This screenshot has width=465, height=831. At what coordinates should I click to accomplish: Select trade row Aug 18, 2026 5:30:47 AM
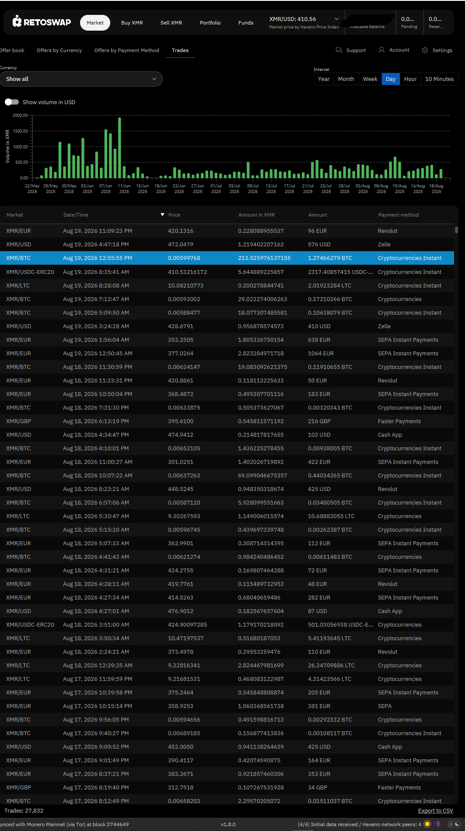[x=227, y=516]
